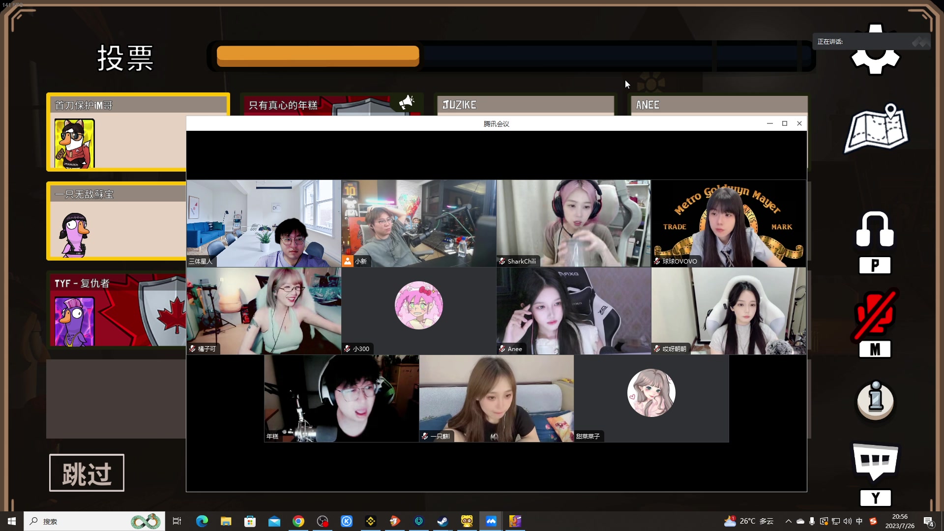Open the volume control in system tray
The width and height of the screenshot is (944, 531).
(848, 521)
